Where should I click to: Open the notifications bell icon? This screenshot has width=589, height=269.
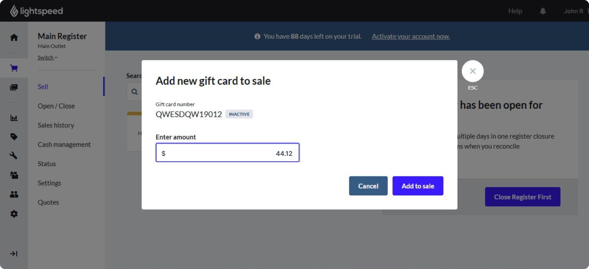point(543,11)
